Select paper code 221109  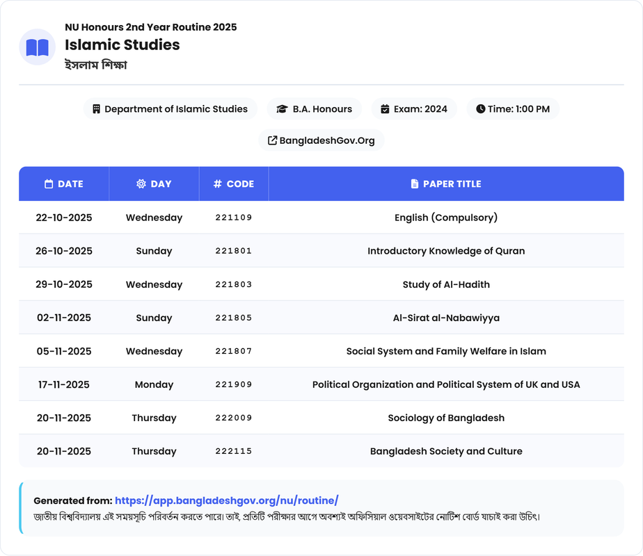pyautogui.click(x=234, y=218)
